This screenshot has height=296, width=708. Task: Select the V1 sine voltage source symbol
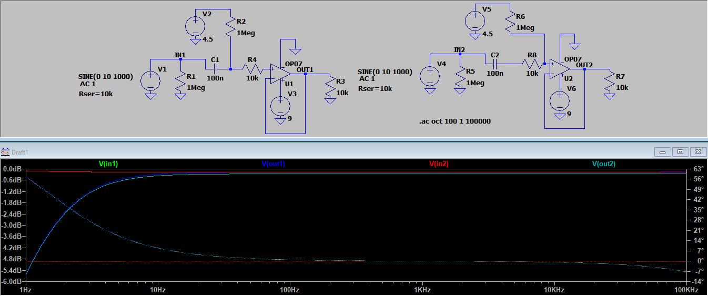(x=150, y=80)
